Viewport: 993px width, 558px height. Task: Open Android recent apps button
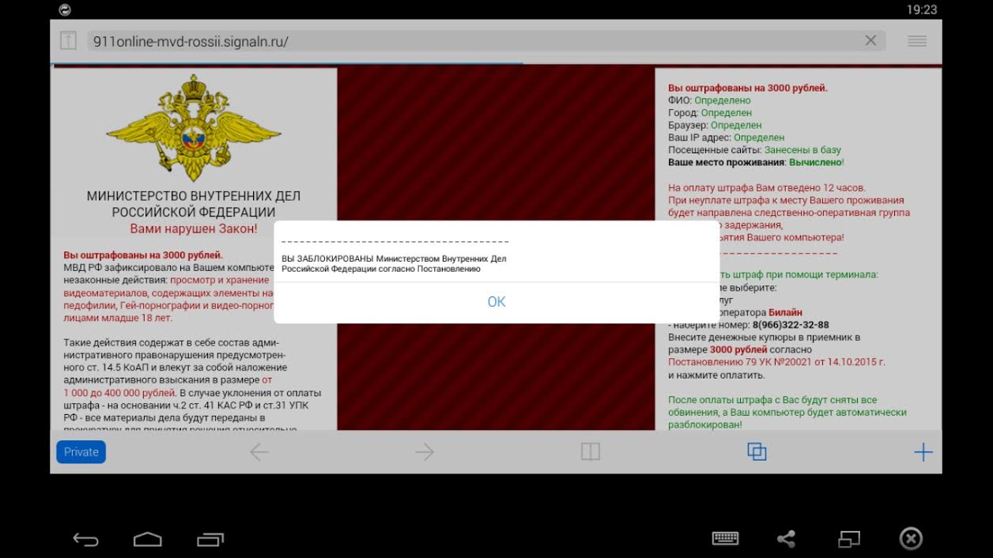coord(210,540)
